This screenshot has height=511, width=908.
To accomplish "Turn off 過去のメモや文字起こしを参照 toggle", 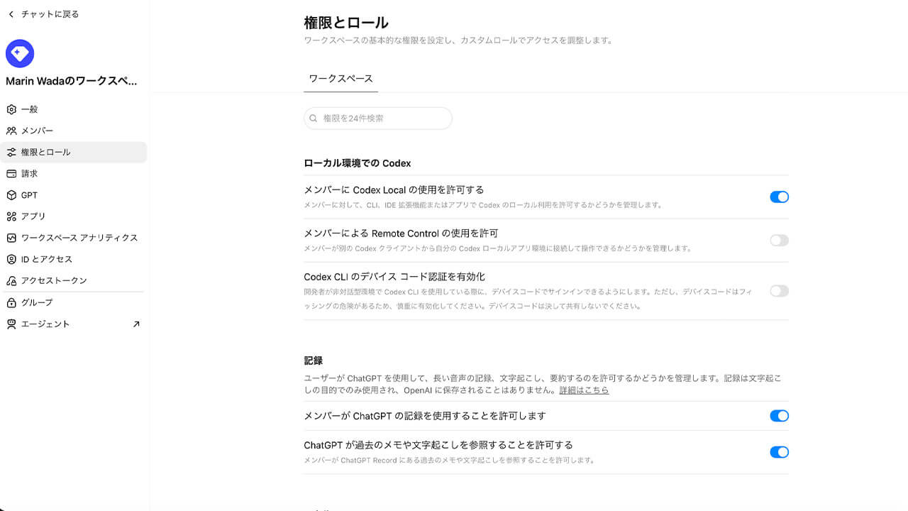I will point(779,452).
